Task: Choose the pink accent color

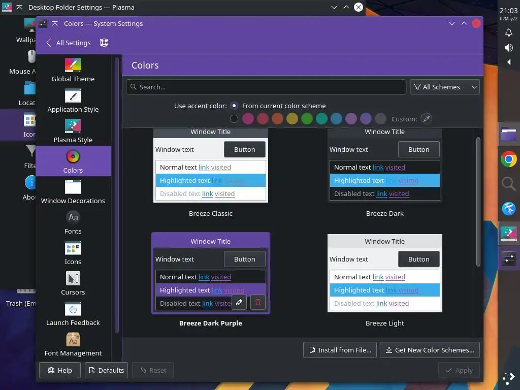Action: click(248, 119)
